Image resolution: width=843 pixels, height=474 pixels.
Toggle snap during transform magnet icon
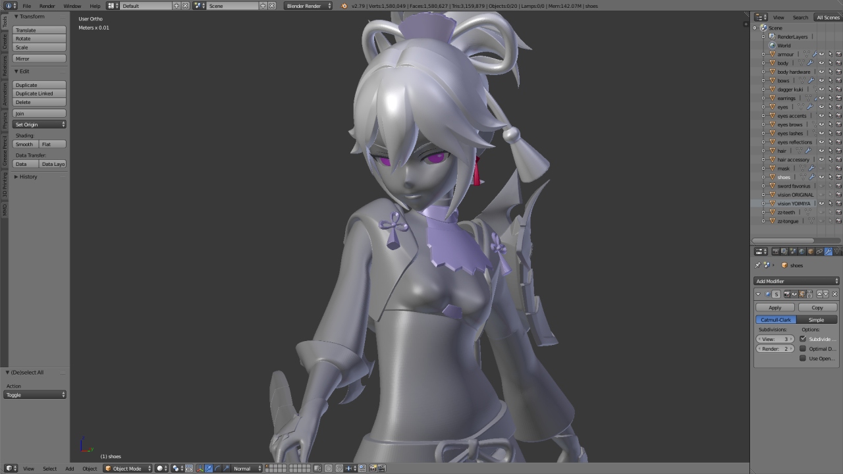coord(339,468)
